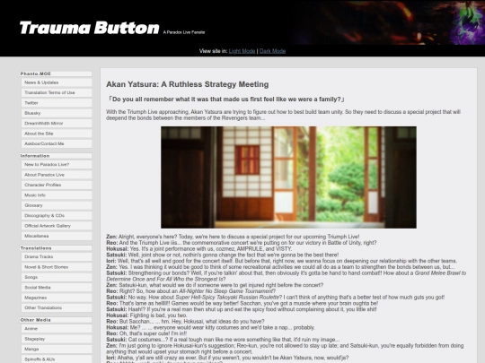Open Other Translations page
Screen dimensions: 485x363
(57, 307)
